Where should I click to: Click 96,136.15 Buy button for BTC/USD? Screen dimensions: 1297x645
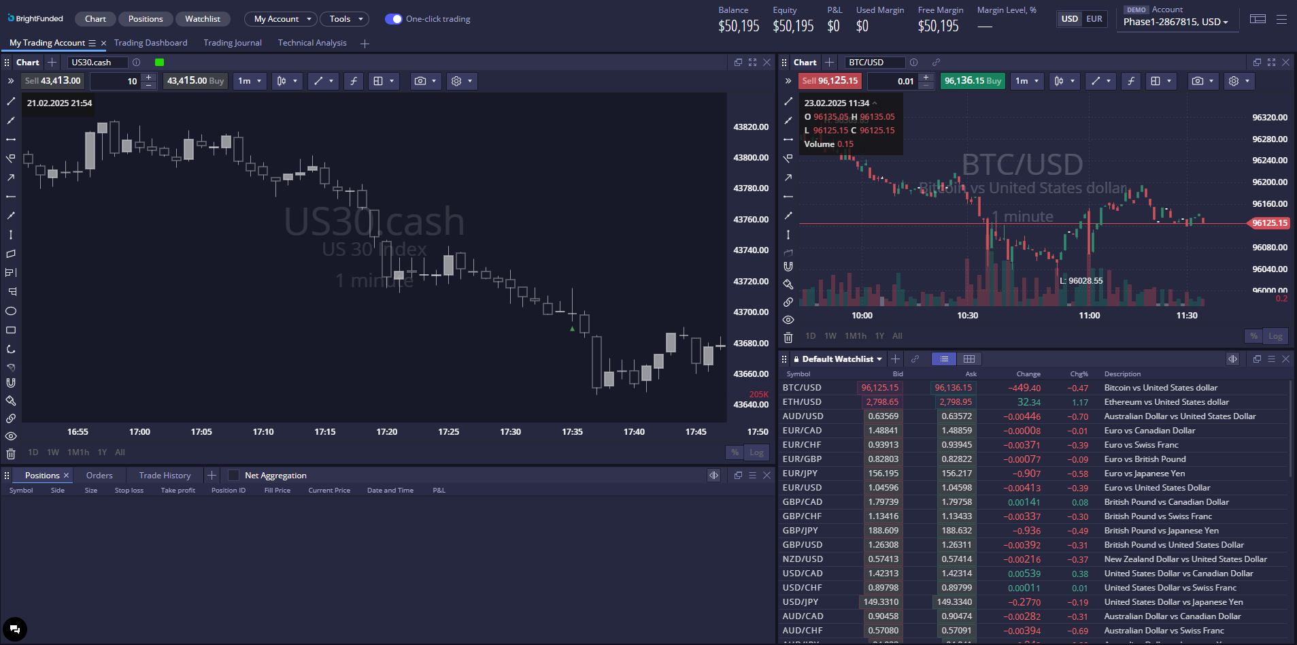[x=973, y=81]
